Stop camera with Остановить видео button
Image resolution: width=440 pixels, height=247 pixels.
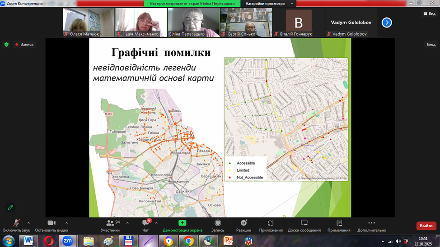click(51, 224)
